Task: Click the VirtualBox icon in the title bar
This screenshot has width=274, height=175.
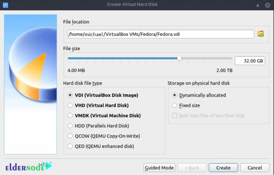Action: click(x=5, y=5)
